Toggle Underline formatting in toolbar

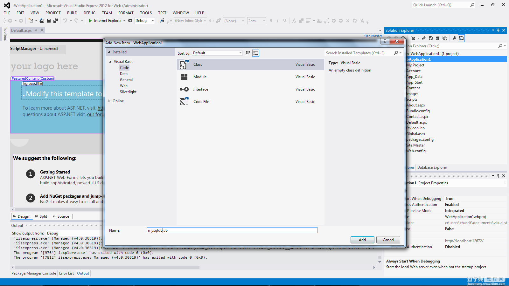pos(285,21)
